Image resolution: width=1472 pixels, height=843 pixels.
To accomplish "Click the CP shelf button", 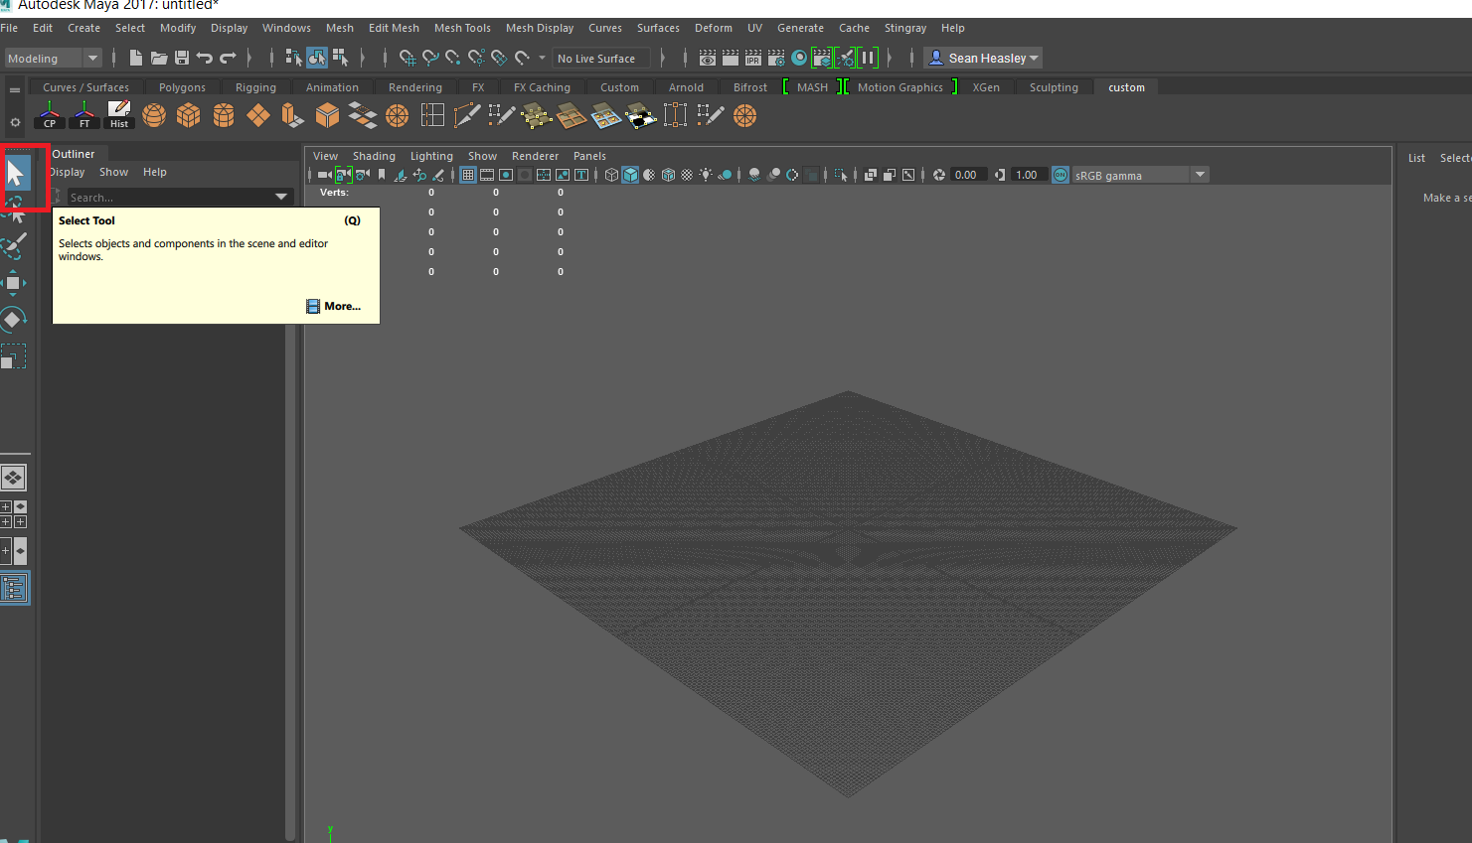I will (50, 115).
